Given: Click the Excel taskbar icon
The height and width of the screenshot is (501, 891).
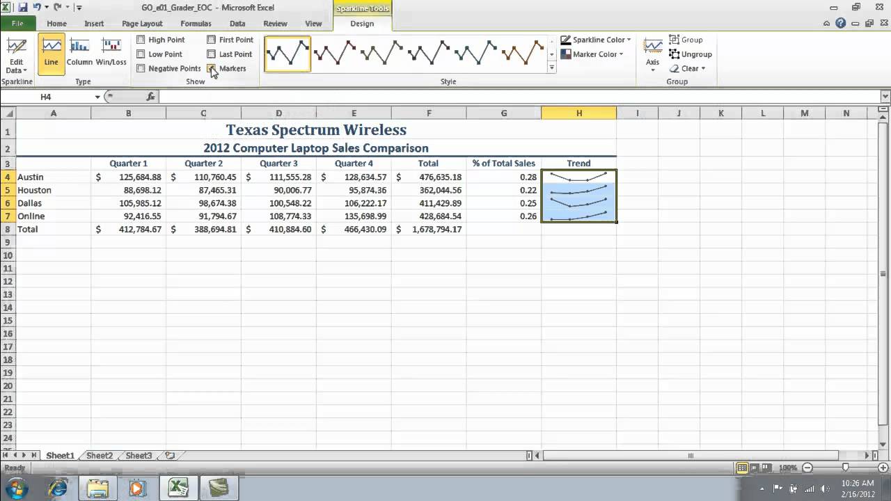Looking at the screenshot, I should tap(178, 488).
